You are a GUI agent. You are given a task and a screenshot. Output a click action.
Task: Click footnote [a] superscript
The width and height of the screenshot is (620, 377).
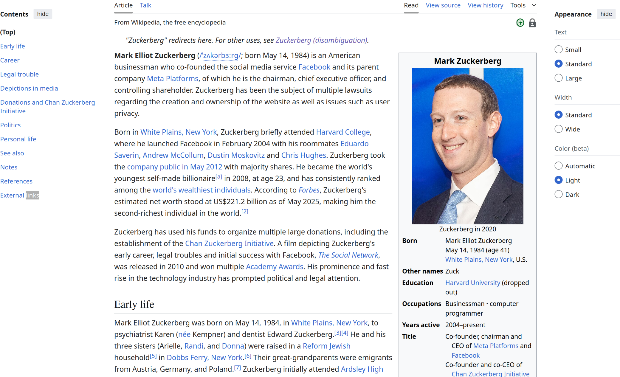[219, 177]
